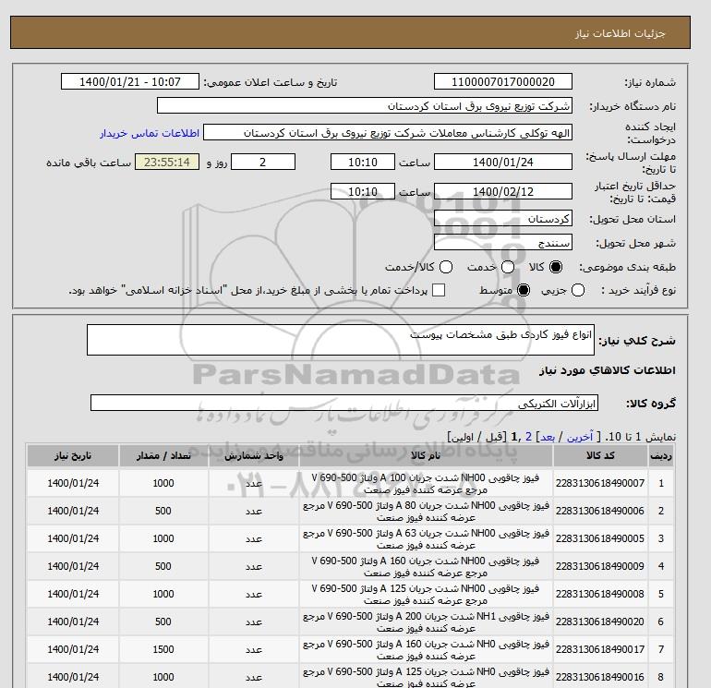
Task: Click the شرح کلی نیاز description box
Action: click(340, 340)
